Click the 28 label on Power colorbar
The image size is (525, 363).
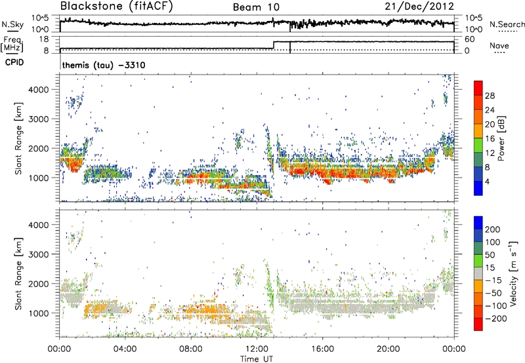pos(490,96)
